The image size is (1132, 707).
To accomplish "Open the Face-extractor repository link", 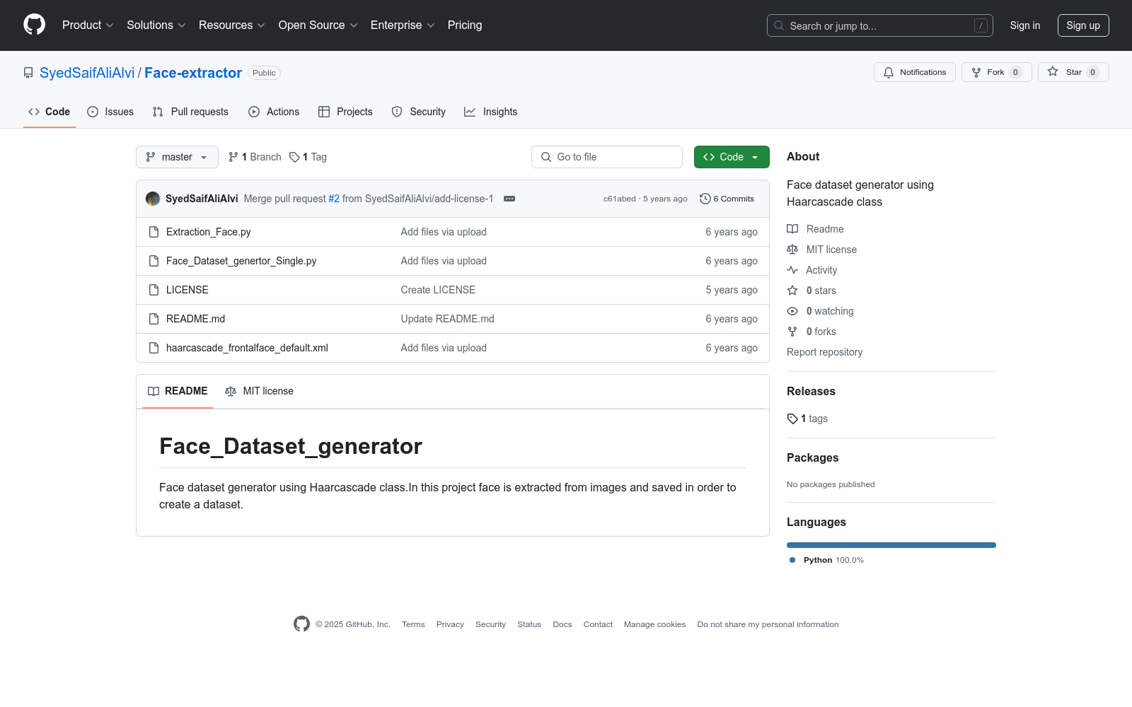I will pos(193,73).
